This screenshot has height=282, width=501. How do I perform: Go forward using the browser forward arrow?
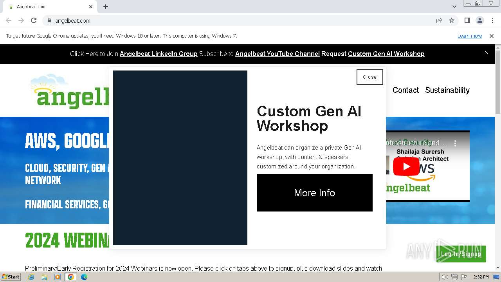coord(21,20)
